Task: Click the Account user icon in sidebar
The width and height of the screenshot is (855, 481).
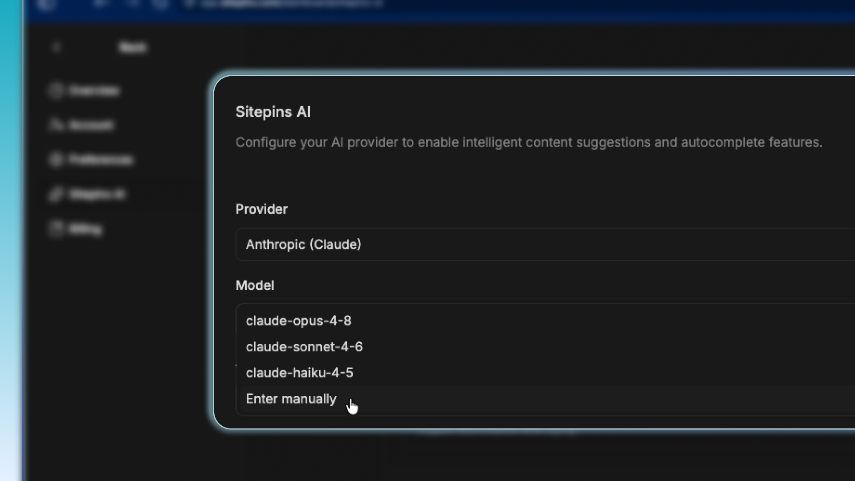Action: [56, 125]
